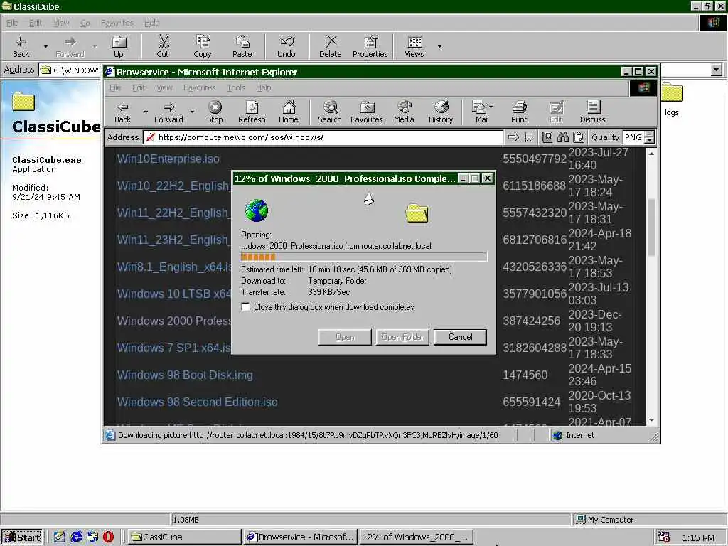Open the Explorer Back history dropdown arrow
Screen dimensions: 728x546
click(45, 46)
